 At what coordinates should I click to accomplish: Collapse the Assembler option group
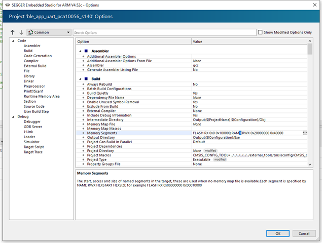[x=80, y=51]
